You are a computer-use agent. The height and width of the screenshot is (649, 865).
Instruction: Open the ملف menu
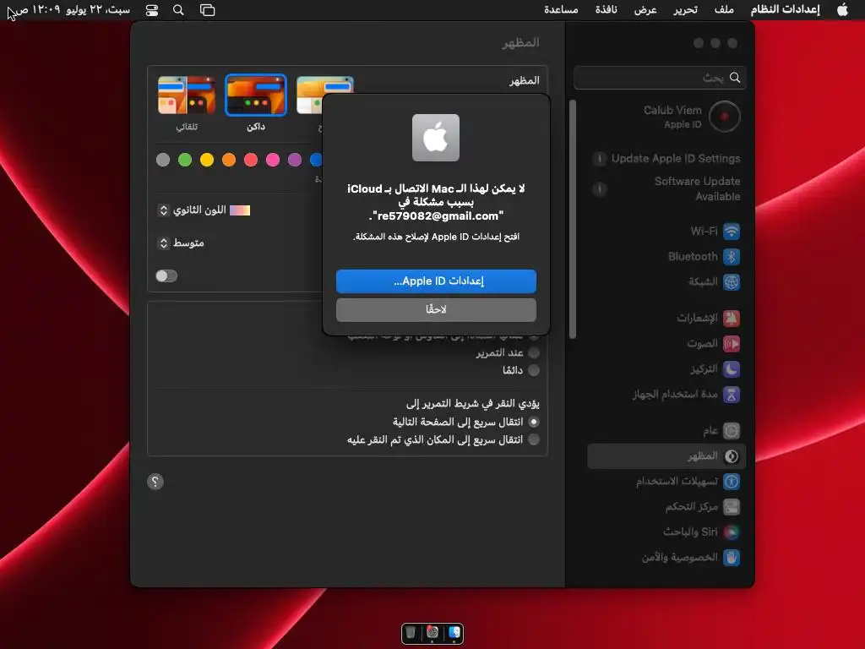[x=724, y=9]
